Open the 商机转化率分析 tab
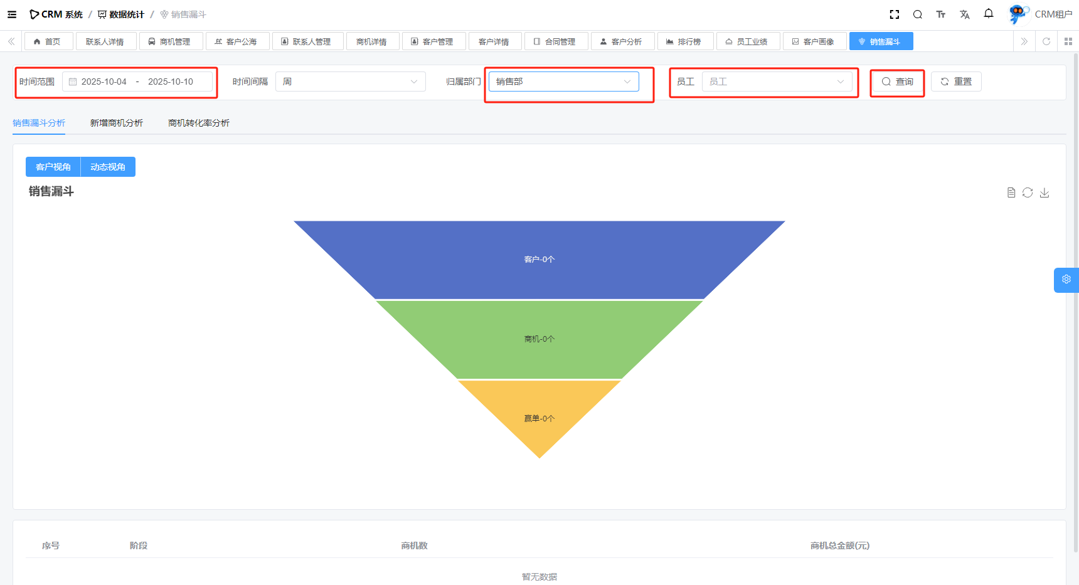The width and height of the screenshot is (1079, 585). [199, 123]
